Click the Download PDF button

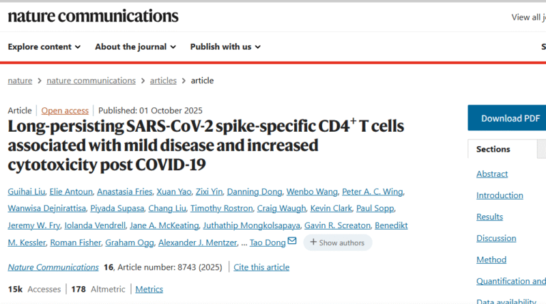tap(509, 118)
